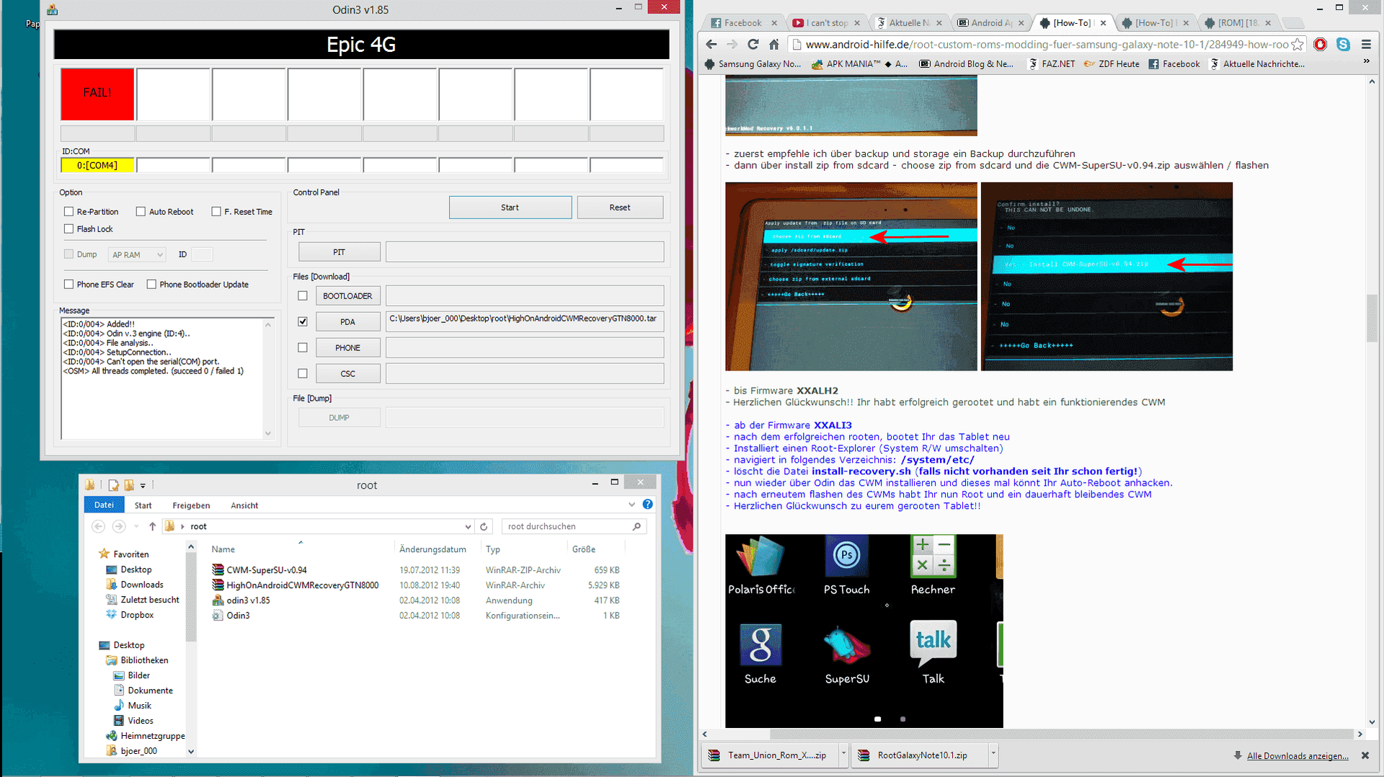Close the active [How-To] tab
The width and height of the screenshot is (1384, 777).
[1104, 23]
